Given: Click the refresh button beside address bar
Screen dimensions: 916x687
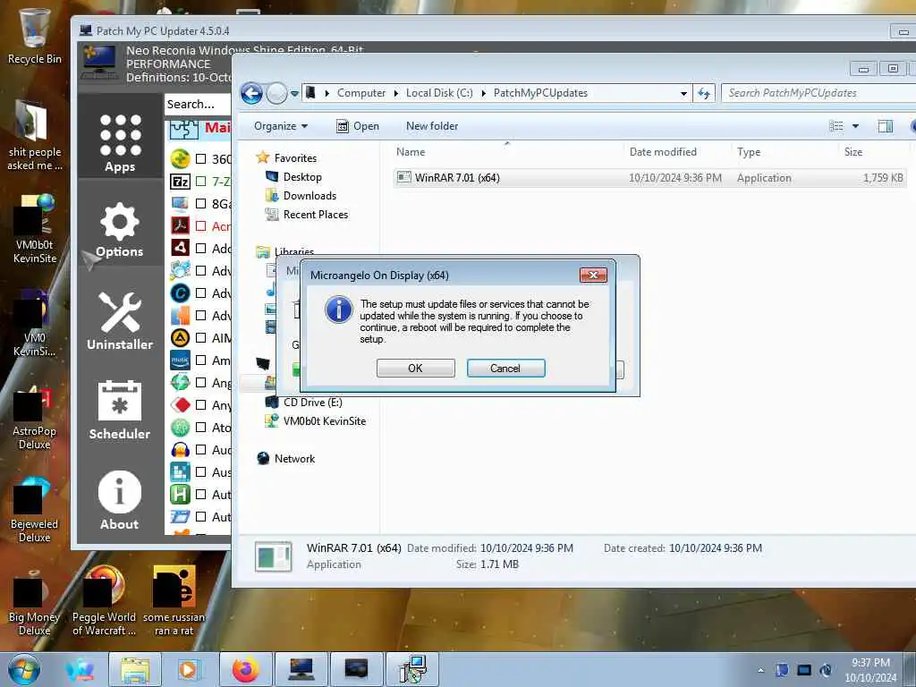Looking at the screenshot, I should point(704,93).
